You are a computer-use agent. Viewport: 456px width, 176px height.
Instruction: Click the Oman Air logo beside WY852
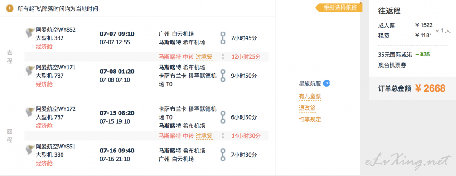click(x=30, y=33)
